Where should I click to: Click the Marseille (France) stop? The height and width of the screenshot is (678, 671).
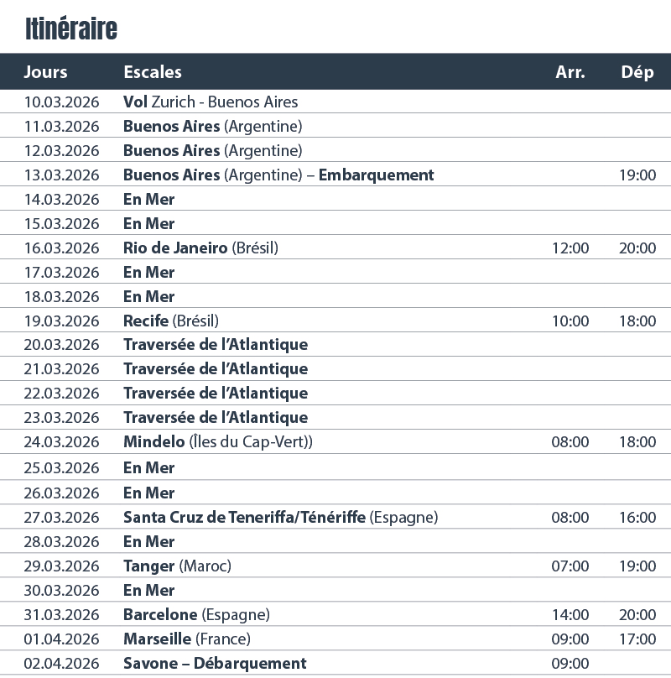tap(186, 639)
